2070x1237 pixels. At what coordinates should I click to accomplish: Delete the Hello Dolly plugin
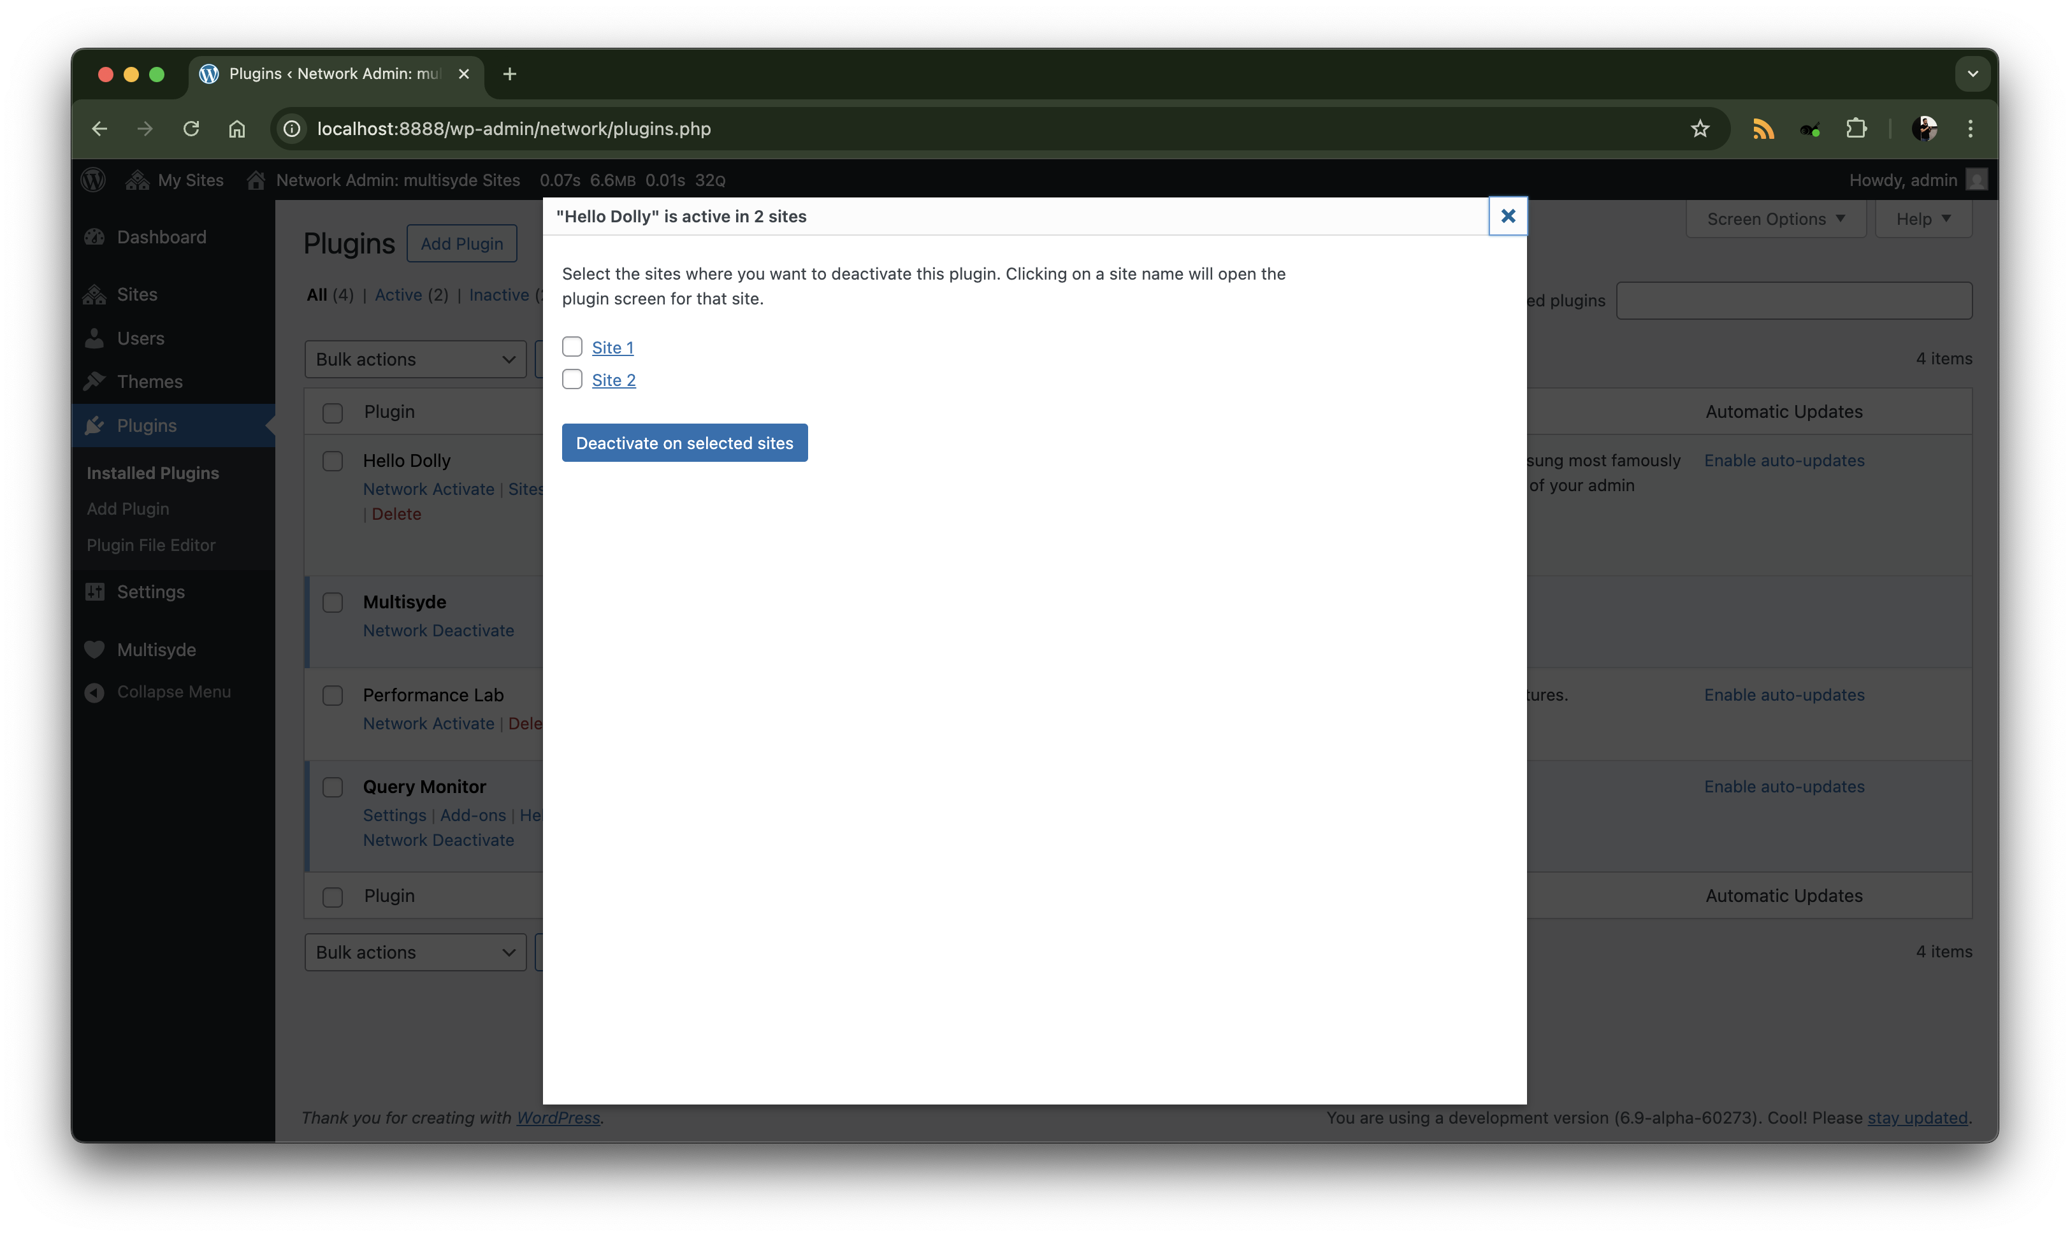[x=396, y=514]
